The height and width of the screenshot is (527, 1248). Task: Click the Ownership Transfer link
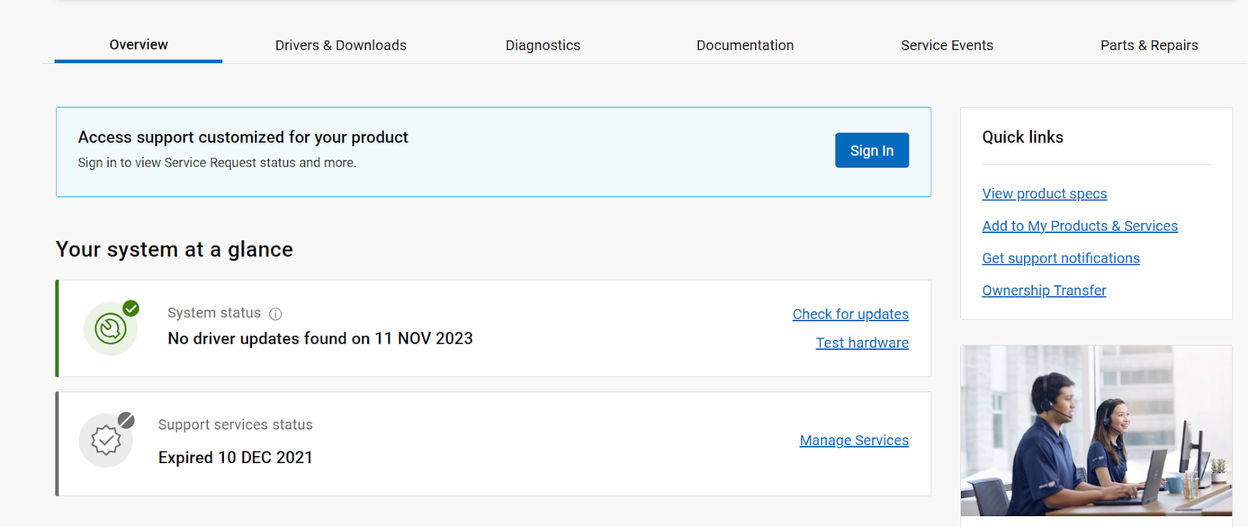1044,291
